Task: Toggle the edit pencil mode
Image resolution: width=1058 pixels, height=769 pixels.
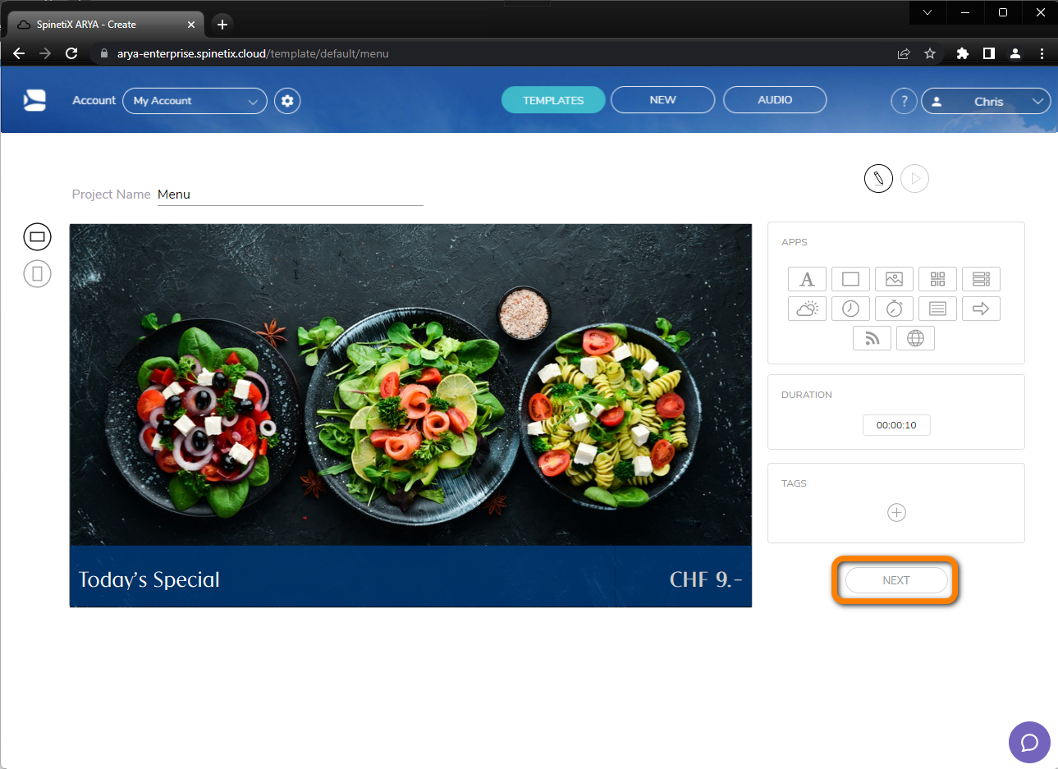Action: [x=878, y=178]
